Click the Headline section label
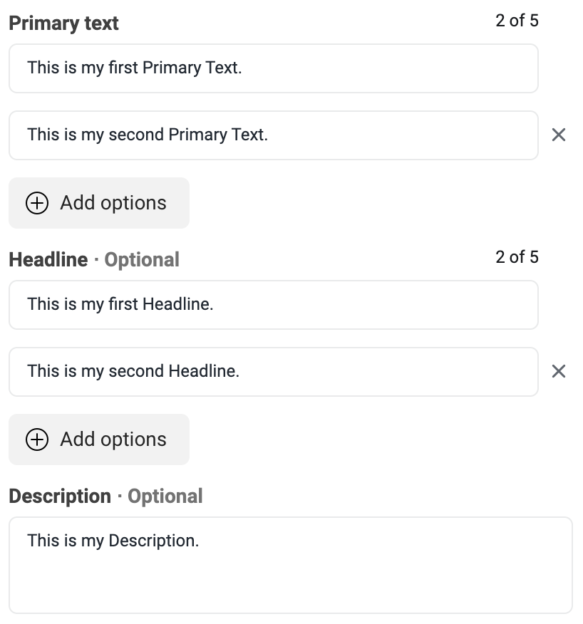Image resolution: width=583 pixels, height=624 pixels. 48,259
